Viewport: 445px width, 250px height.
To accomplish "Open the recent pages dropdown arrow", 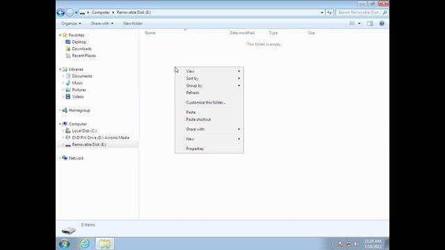I will [x=76, y=12].
